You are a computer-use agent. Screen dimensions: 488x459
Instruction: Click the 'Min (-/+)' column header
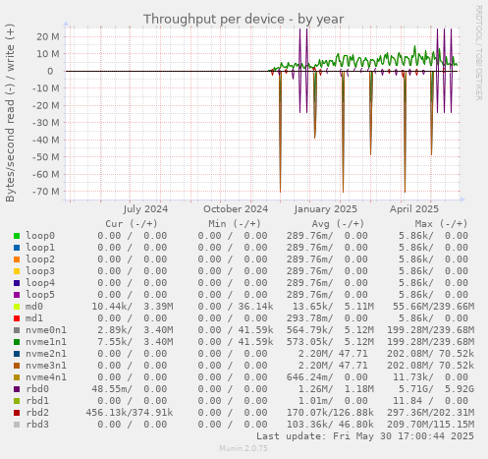[235, 224]
